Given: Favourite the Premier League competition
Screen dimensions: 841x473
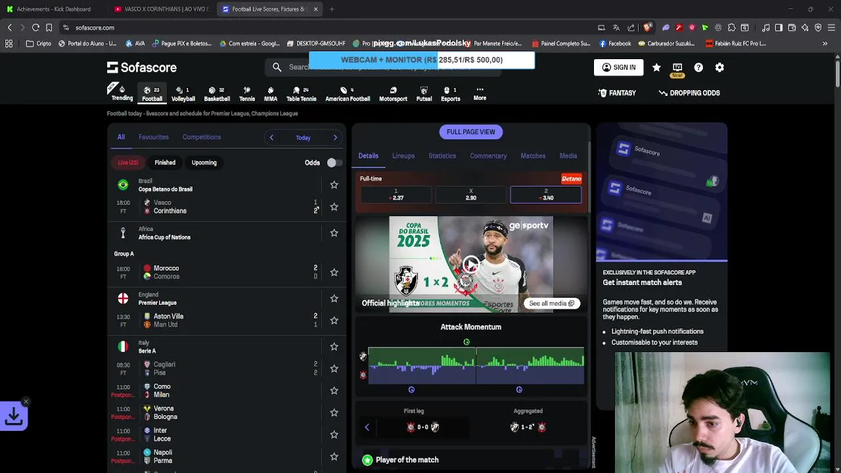Looking at the screenshot, I should 334,299.
